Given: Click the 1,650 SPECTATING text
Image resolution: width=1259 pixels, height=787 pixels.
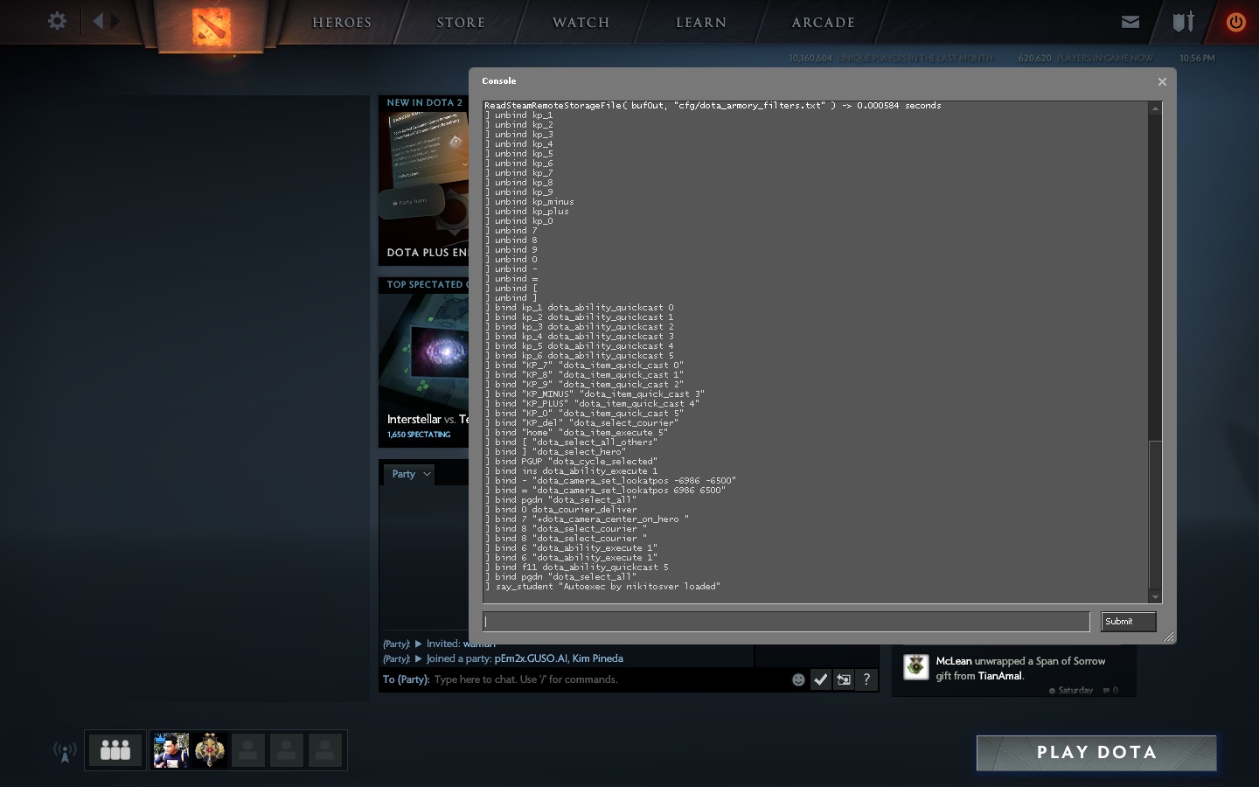Looking at the screenshot, I should coord(419,435).
